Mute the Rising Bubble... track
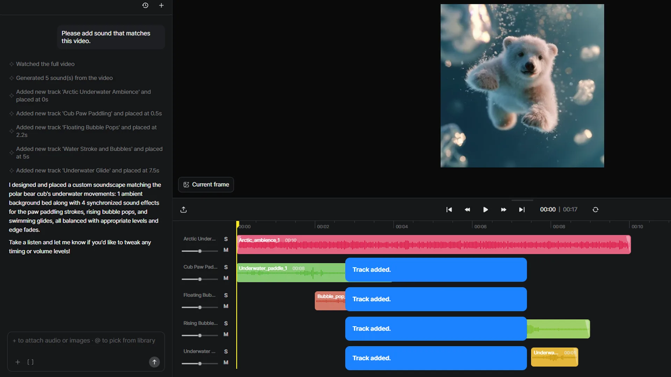 click(226, 334)
